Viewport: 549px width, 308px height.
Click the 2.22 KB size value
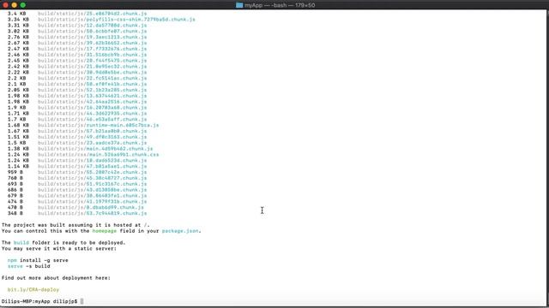coord(18,72)
